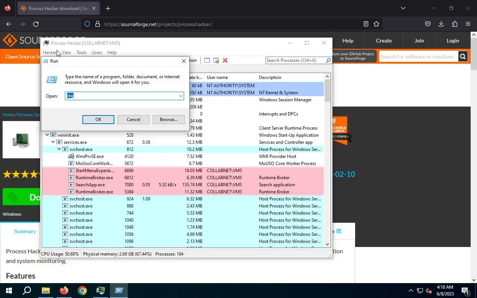
Task: Bookmark this page with the star icon
Action: coord(376,24)
